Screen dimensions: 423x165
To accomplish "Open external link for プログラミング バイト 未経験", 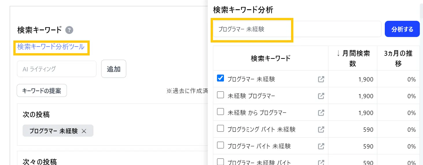I will [x=321, y=129].
